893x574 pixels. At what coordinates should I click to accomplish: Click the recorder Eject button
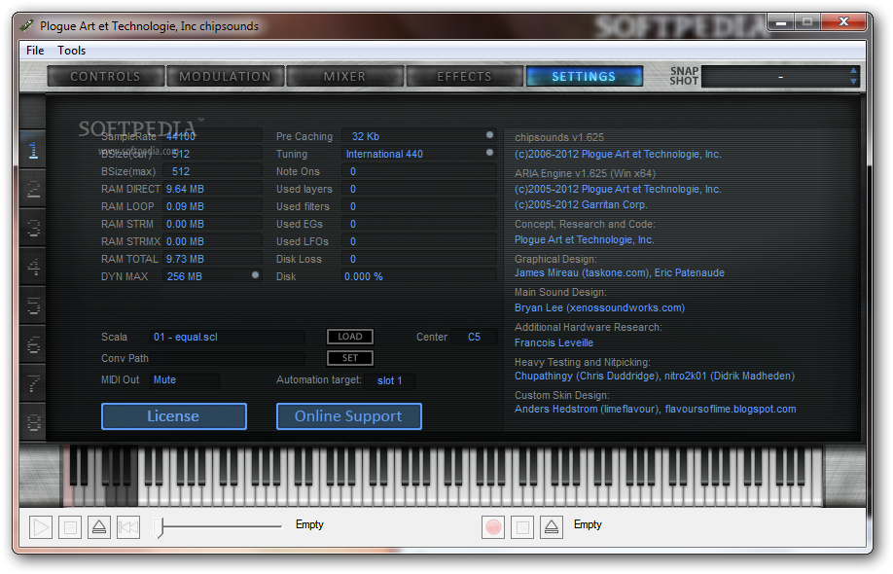(552, 527)
